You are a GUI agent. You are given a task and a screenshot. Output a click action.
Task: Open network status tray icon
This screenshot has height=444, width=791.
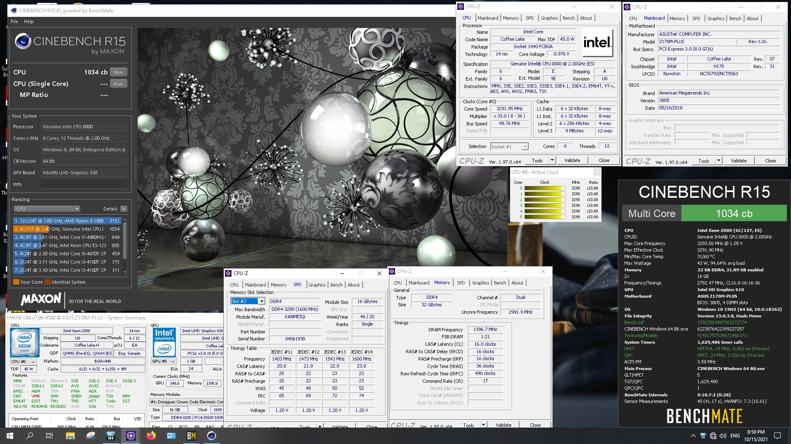tap(713, 436)
